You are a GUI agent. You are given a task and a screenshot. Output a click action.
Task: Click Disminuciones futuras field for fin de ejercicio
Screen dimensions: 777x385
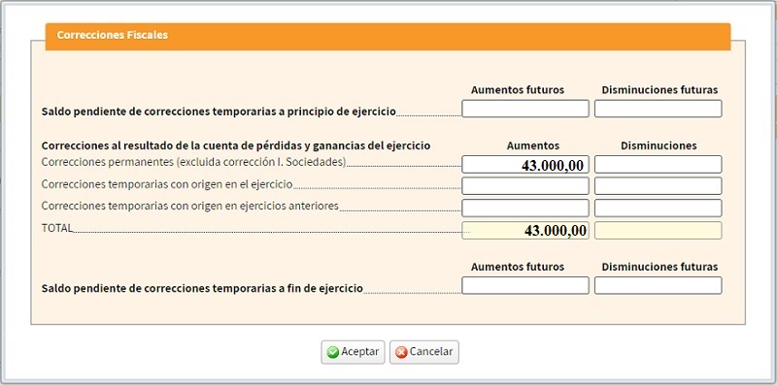click(659, 285)
